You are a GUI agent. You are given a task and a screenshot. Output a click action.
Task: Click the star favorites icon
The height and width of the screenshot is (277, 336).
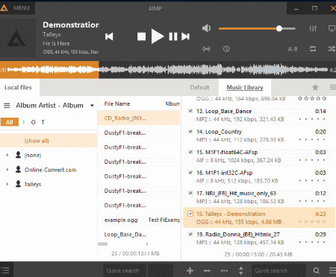[x=315, y=87]
